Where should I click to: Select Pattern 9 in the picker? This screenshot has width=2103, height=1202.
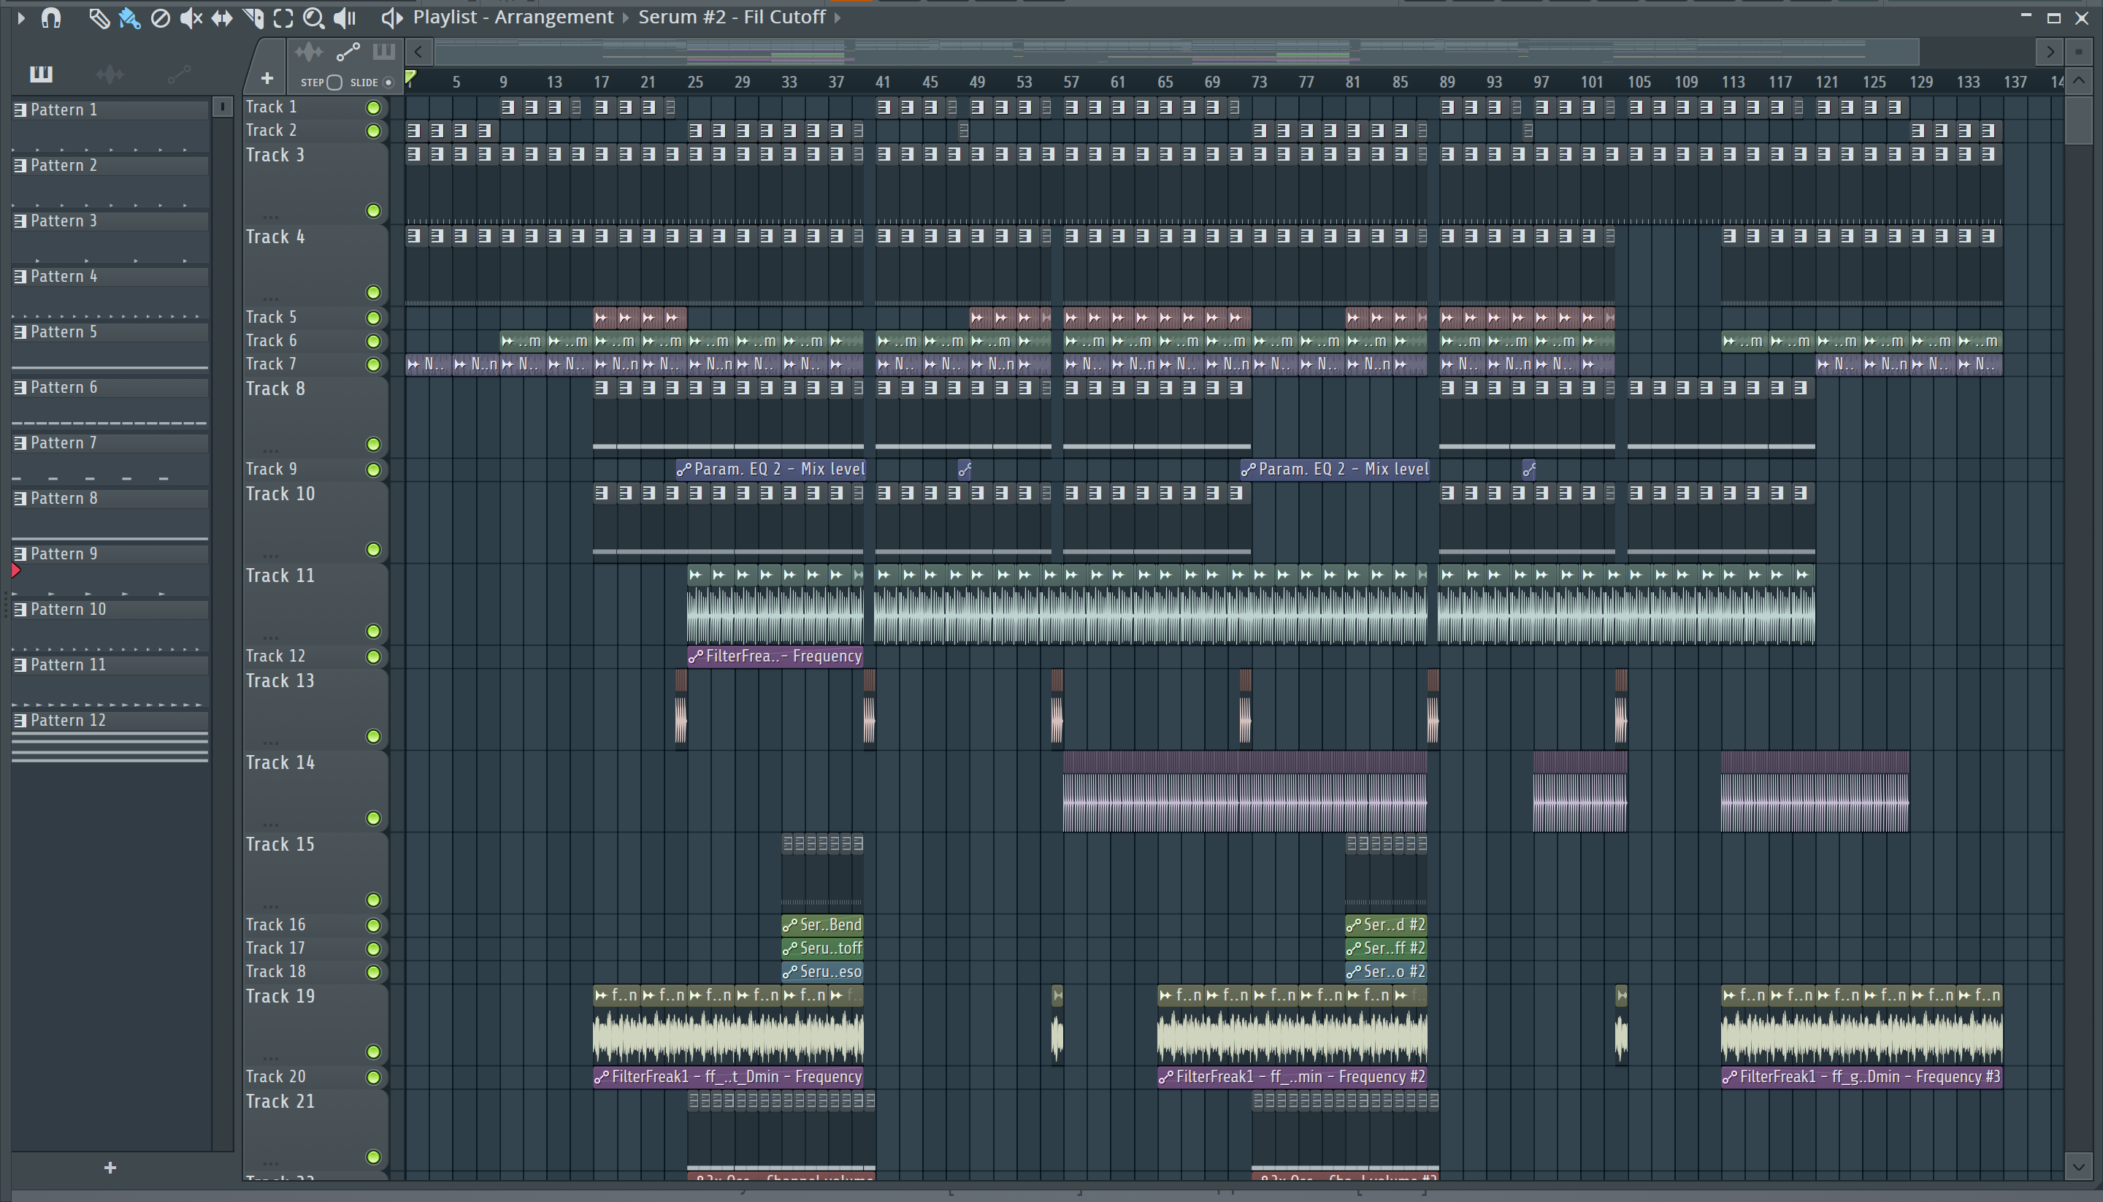110,554
